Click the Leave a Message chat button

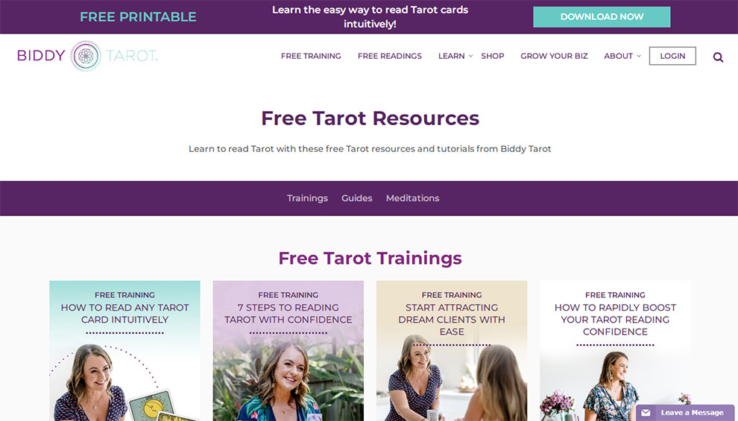click(x=685, y=413)
